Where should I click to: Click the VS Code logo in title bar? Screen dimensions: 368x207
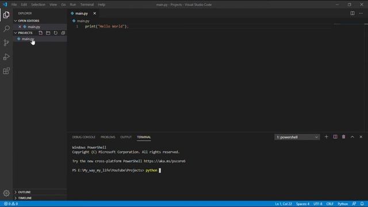[x=5, y=5]
